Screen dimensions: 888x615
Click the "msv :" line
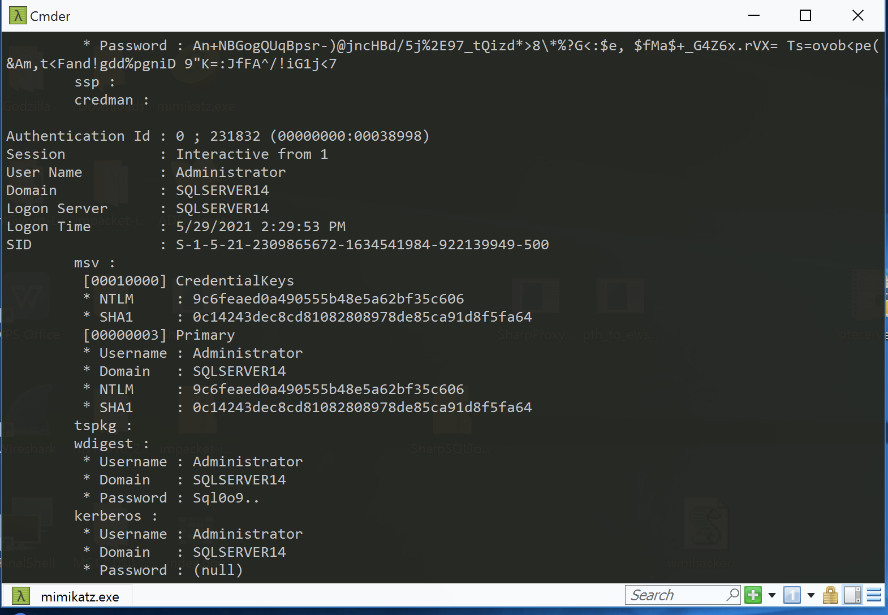point(94,263)
